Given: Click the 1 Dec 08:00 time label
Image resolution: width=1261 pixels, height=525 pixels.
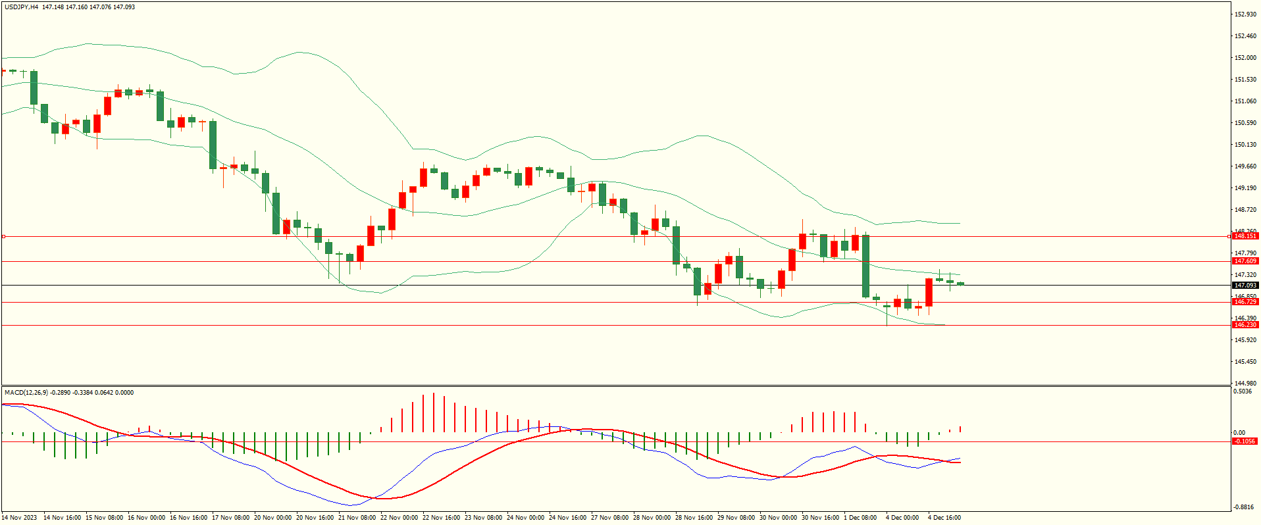Looking at the screenshot, I should (860, 518).
